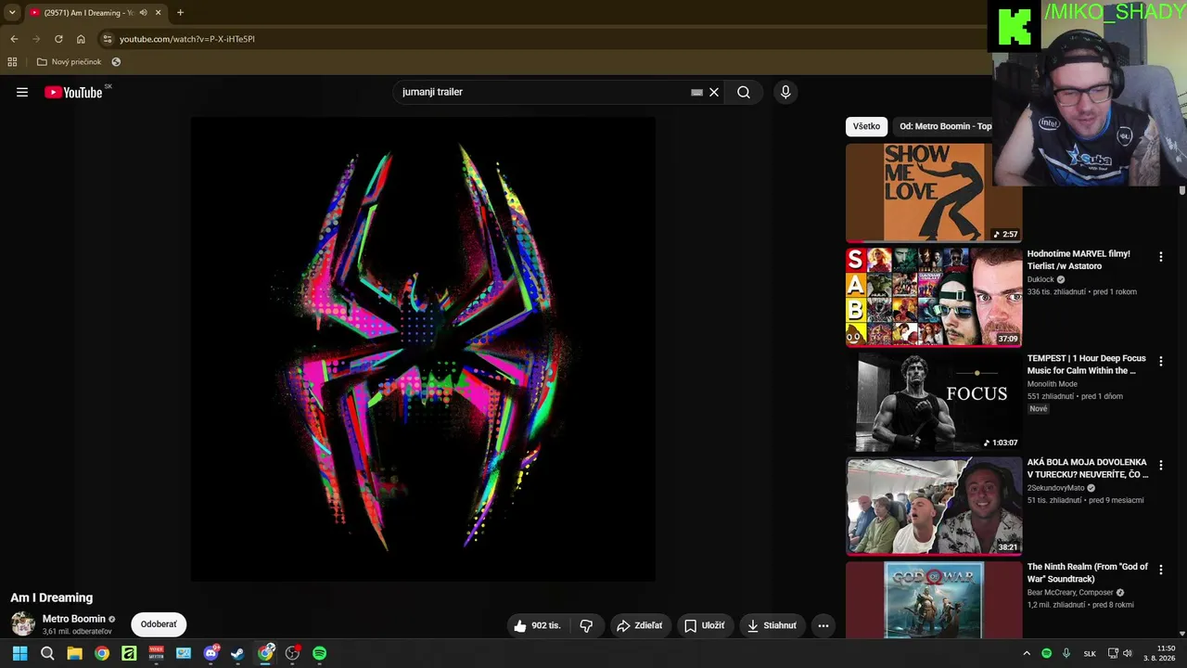
Task: Open options menu for The Ninth Realm
Action: click(x=1160, y=570)
